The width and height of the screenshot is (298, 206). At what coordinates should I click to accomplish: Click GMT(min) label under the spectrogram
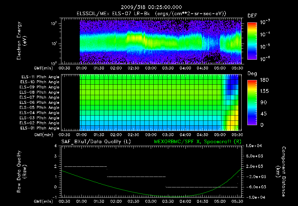point(44,68)
